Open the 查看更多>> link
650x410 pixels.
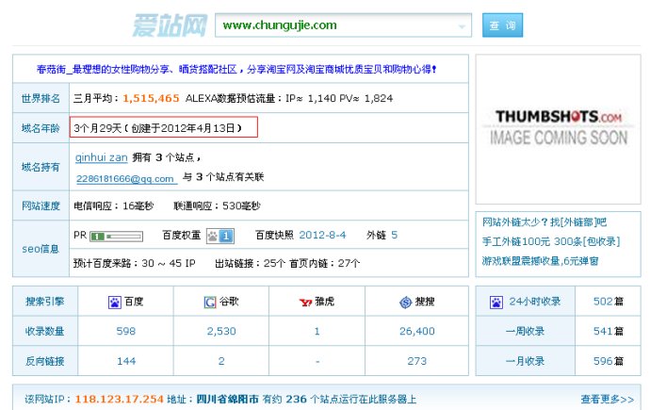click(x=607, y=399)
